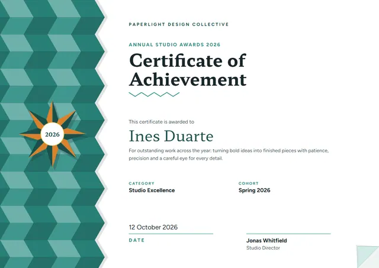
Task: Click the recipient name 'Ines Duarte'
Action: pos(171,136)
